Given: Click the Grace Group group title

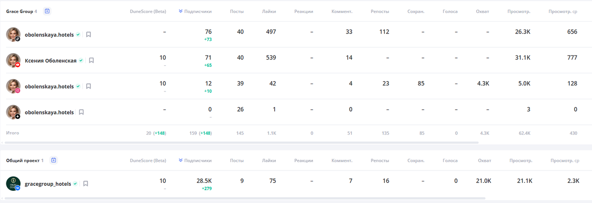Looking at the screenshot, I should [x=19, y=11].
